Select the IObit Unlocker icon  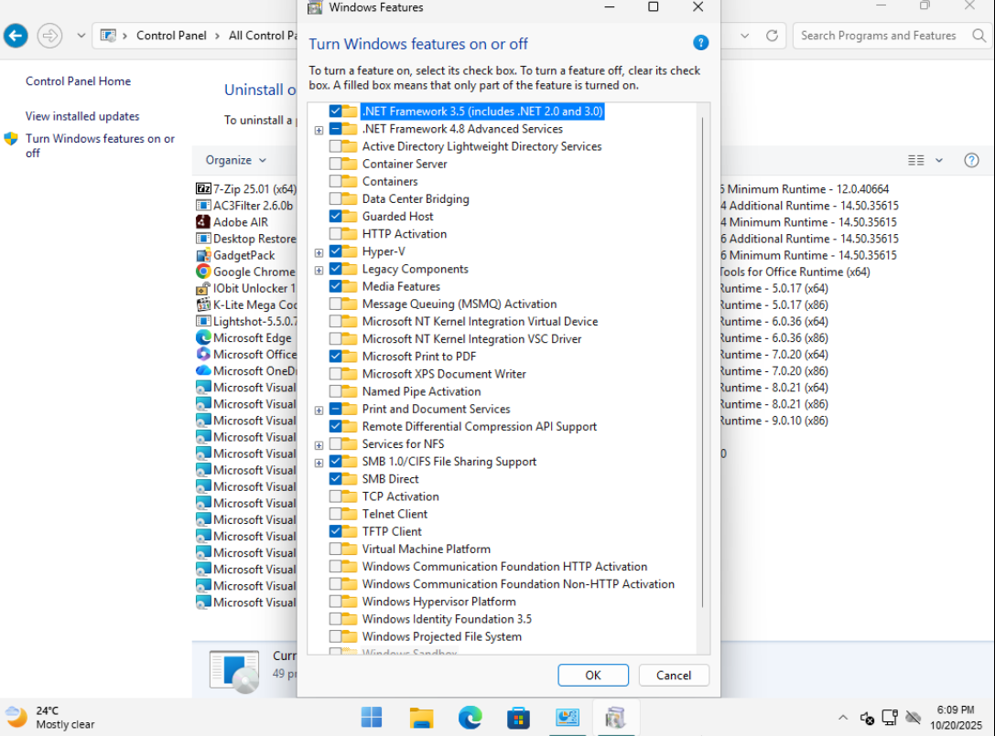coord(203,288)
